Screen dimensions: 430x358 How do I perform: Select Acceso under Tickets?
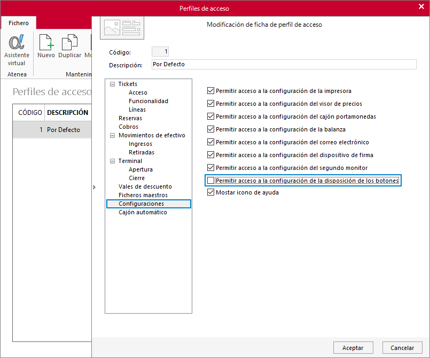point(138,92)
